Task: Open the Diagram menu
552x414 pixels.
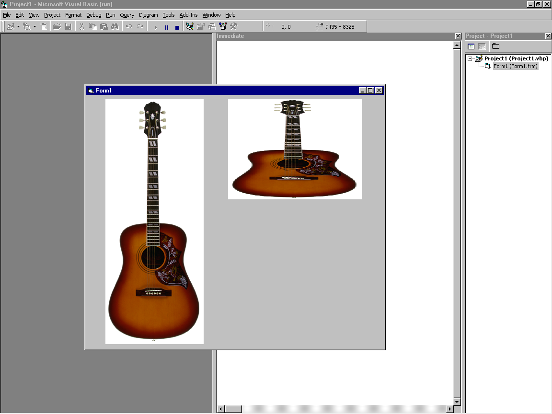Action: (148, 15)
